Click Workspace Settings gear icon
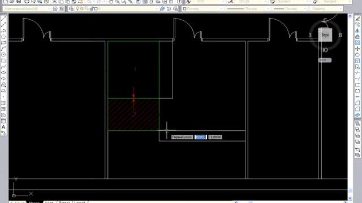 tap(55, 9)
